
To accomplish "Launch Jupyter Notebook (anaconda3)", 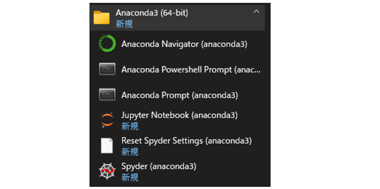I will (x=179, y=115).
